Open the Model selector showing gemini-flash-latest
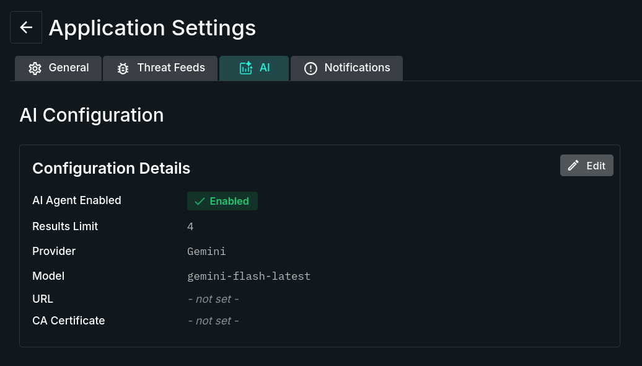 click(248, 276)
